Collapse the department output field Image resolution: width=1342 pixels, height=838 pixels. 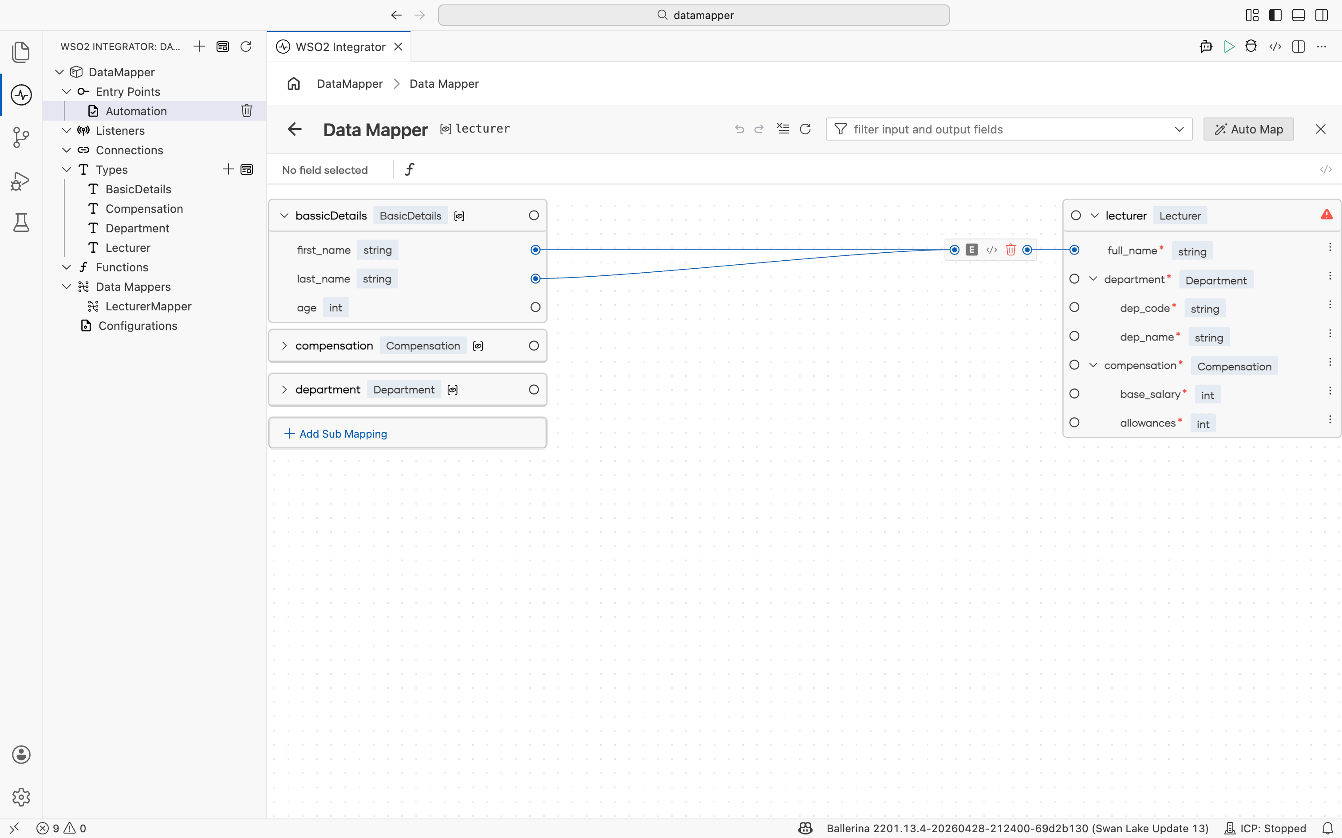[1093, 279]
